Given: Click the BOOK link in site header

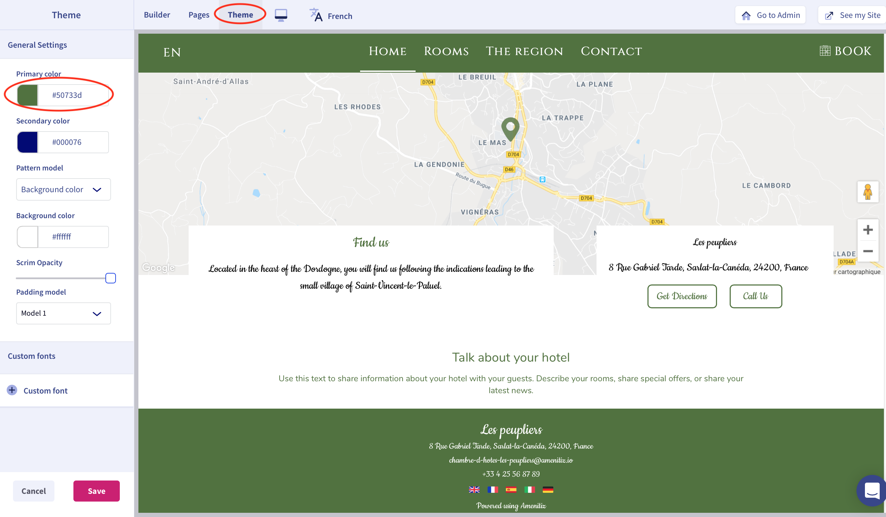Looking at the screenshot, I should 845,51.
